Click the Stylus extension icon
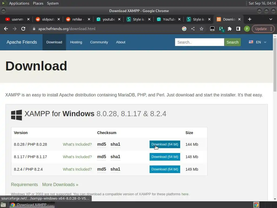The height and width of the screenshot is (208, 277). 221,29
